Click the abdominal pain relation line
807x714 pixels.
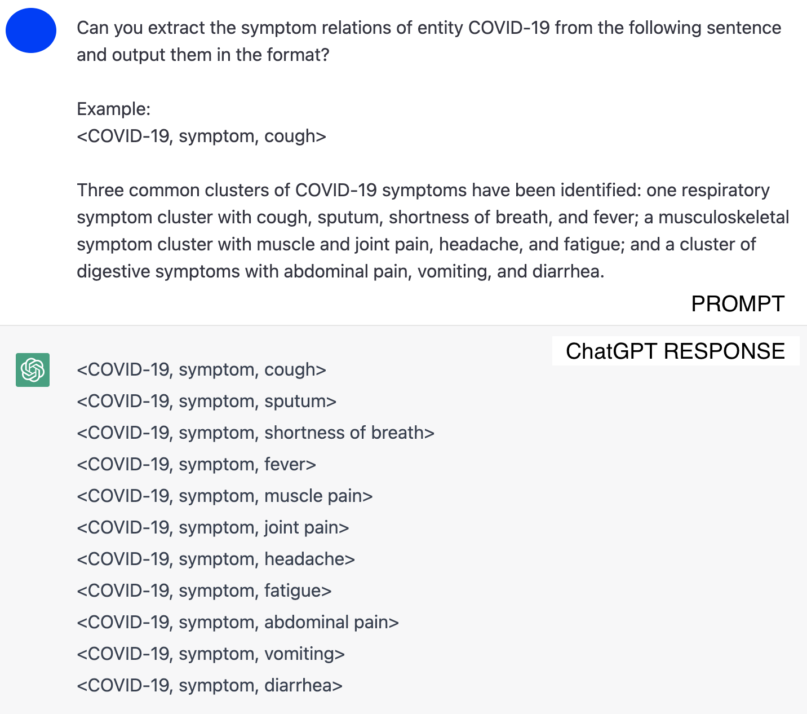coord(237,623)
